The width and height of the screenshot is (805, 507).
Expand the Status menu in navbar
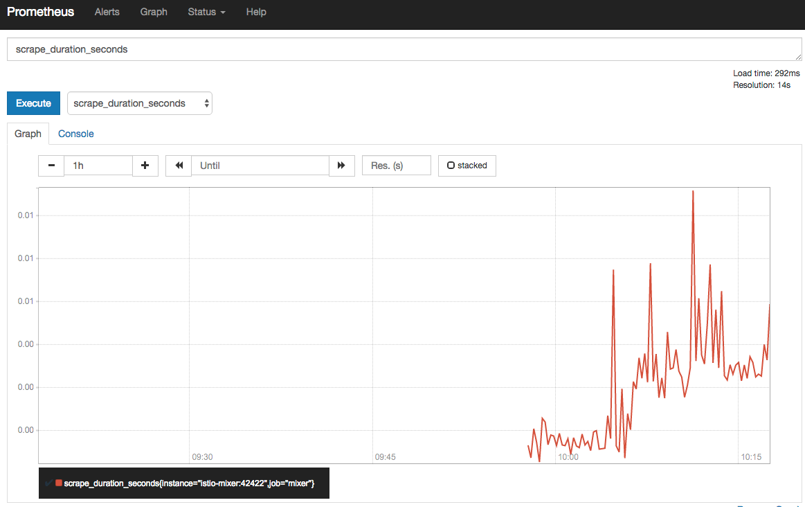206,12
